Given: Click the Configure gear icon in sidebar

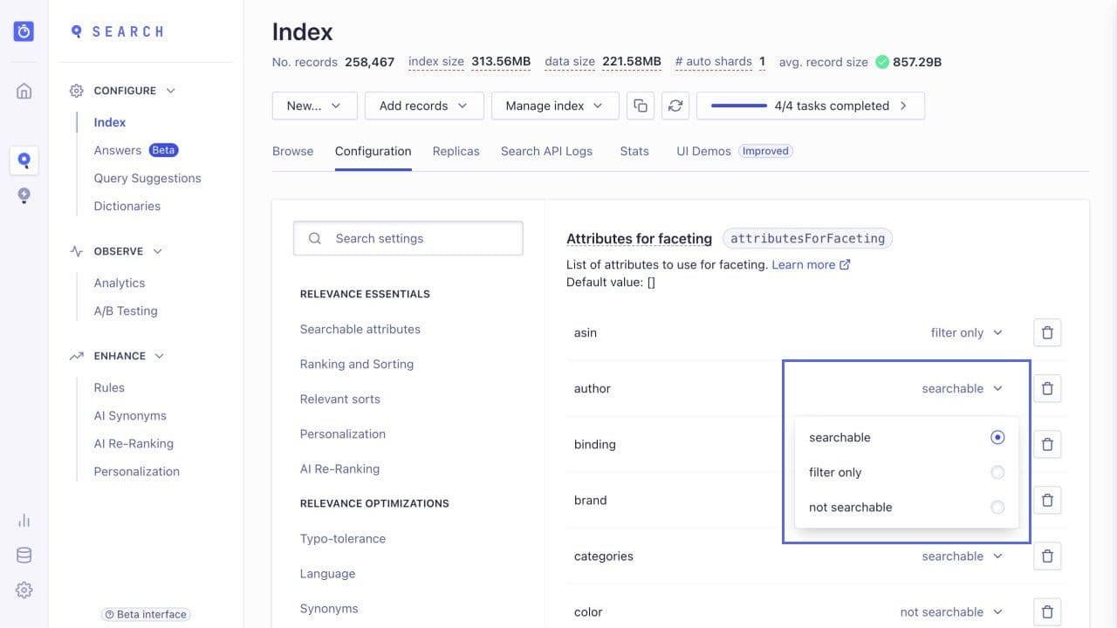Looking at the screenshot, I should pyautogui.click(x=77, y=91).
